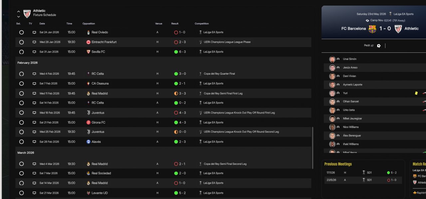Viewport: 426px width, 199px height.
Task: Click Yuri's yellow card icon
Action: click(x=416, y=93)
